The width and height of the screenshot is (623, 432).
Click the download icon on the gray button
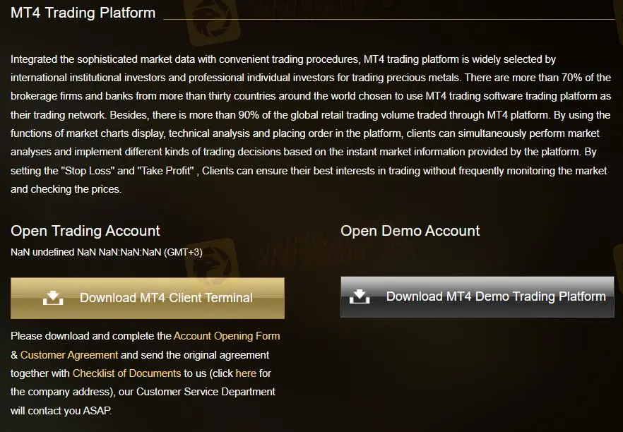(360, 296)
